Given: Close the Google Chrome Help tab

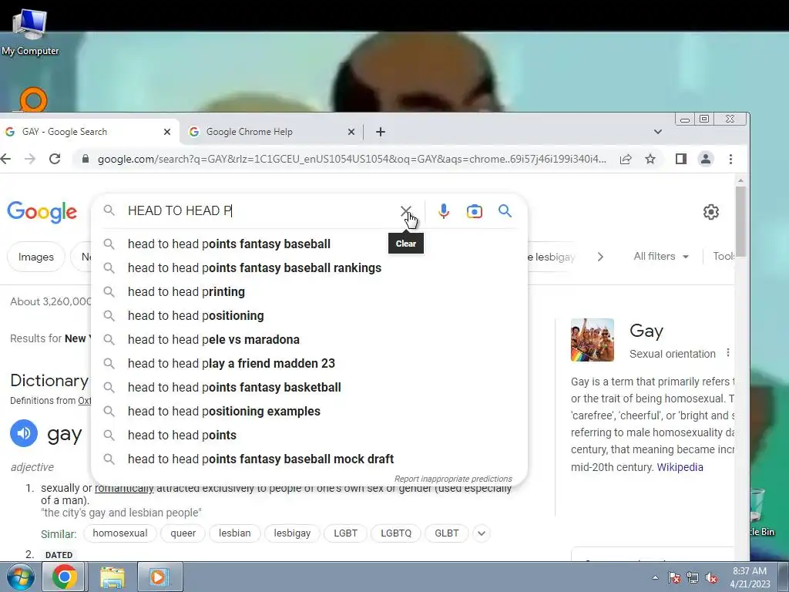Looking at the screenshot, I should click(351, 132).
